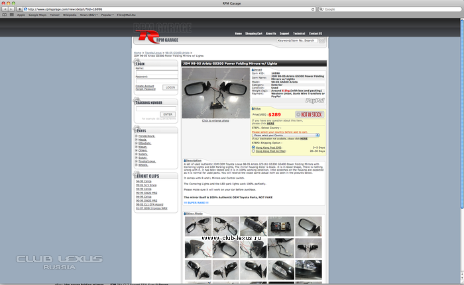Click the main mirror product photo
464x285 pixels.
click(x=215, y=93)
